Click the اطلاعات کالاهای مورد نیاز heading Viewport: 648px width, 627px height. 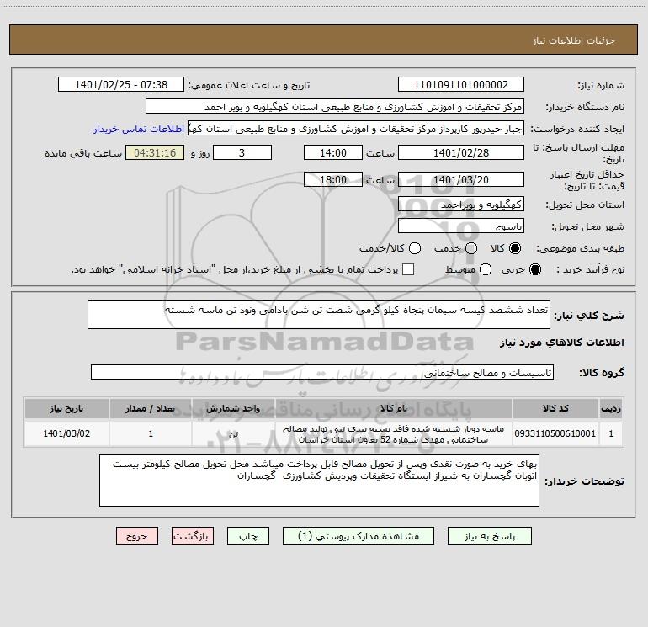pos(561,343)
